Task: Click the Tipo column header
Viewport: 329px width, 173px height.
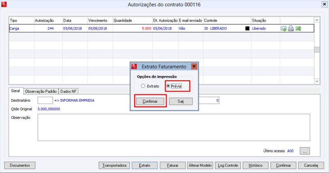Action: click(22, 21)
